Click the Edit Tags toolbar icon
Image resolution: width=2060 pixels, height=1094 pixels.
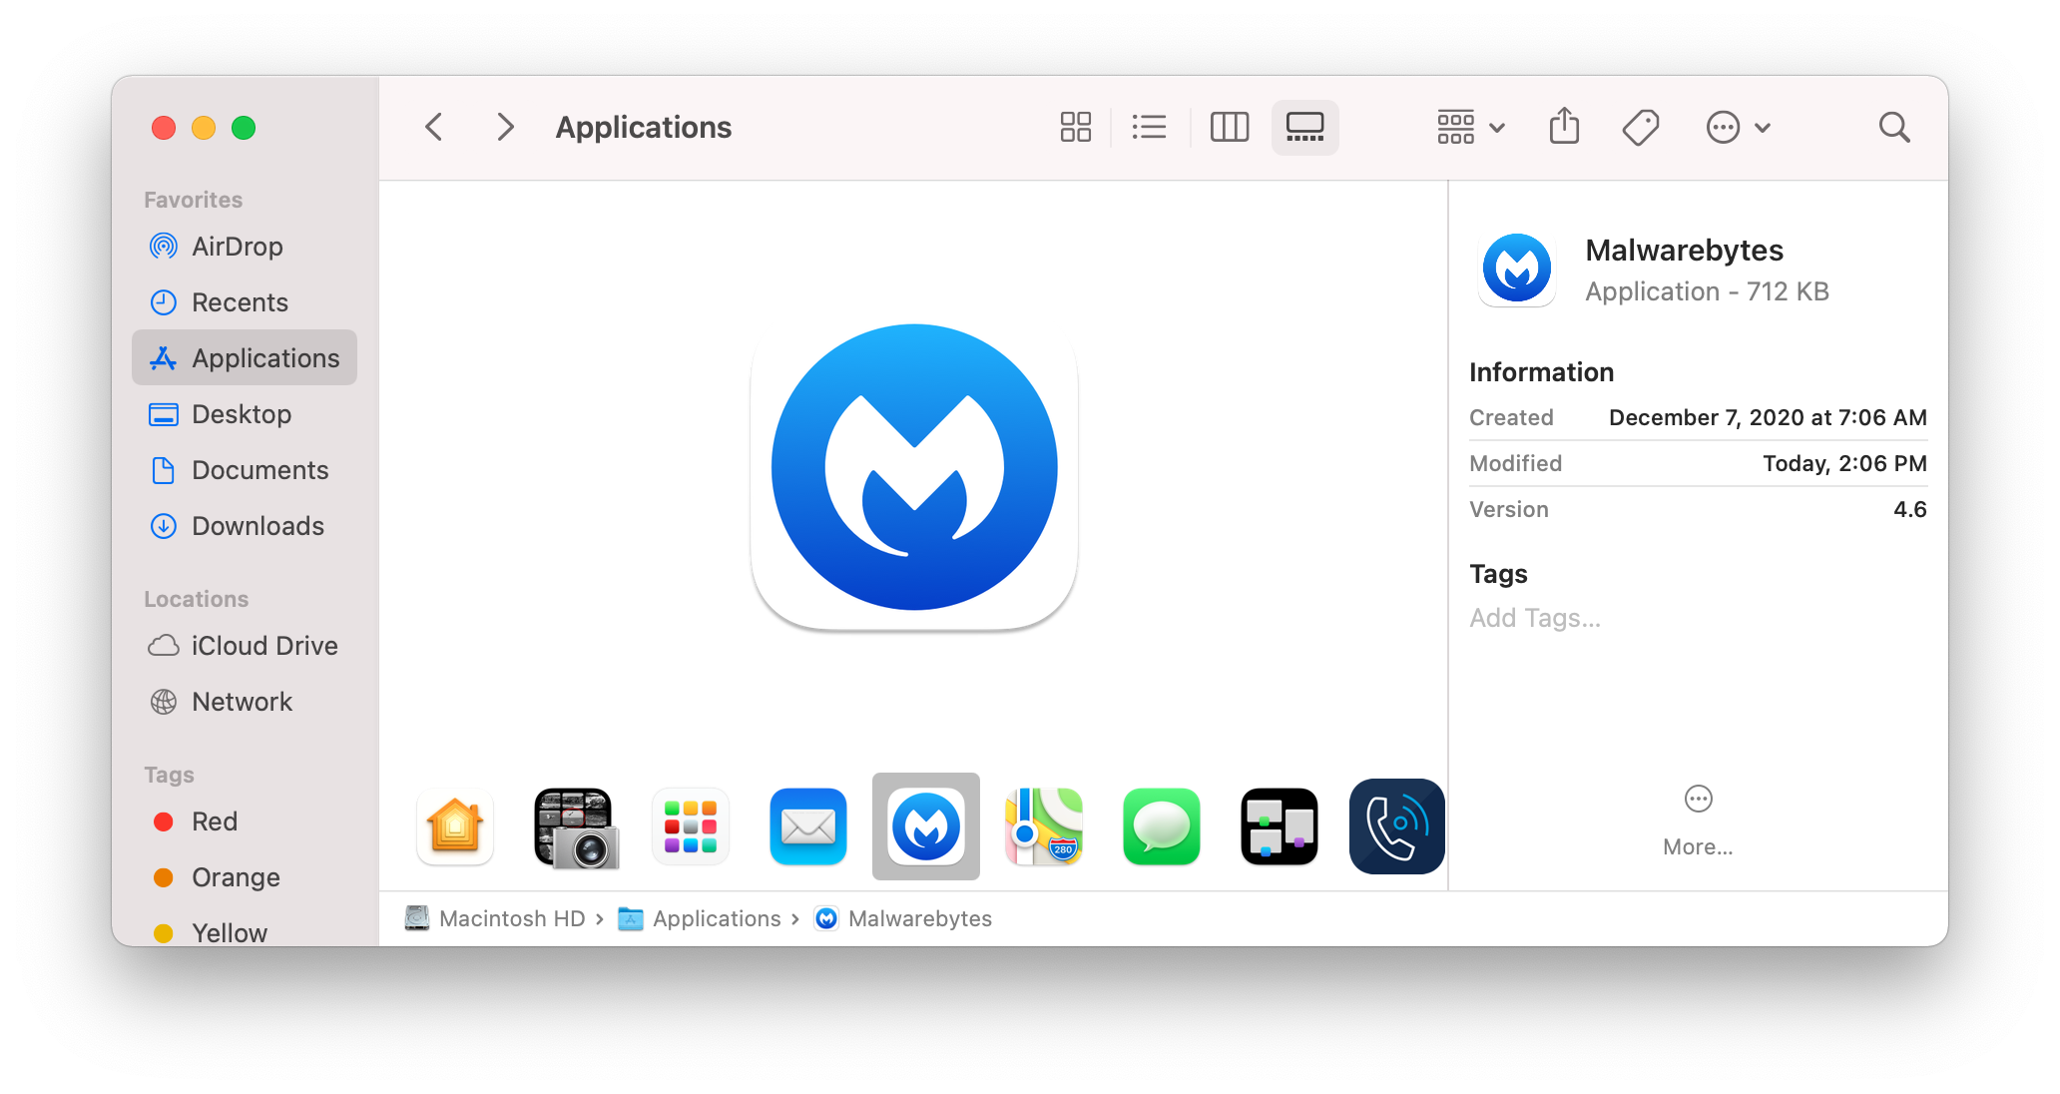[1640, 127]
